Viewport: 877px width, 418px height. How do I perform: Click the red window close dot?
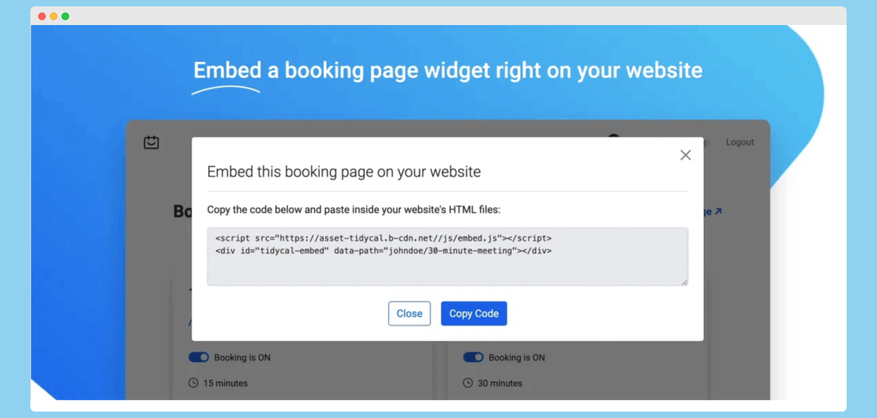point(42,16)
